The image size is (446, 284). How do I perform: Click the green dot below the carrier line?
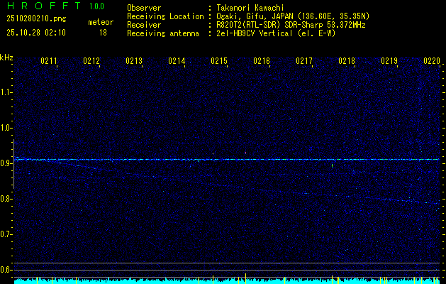[x=332, y=165]
